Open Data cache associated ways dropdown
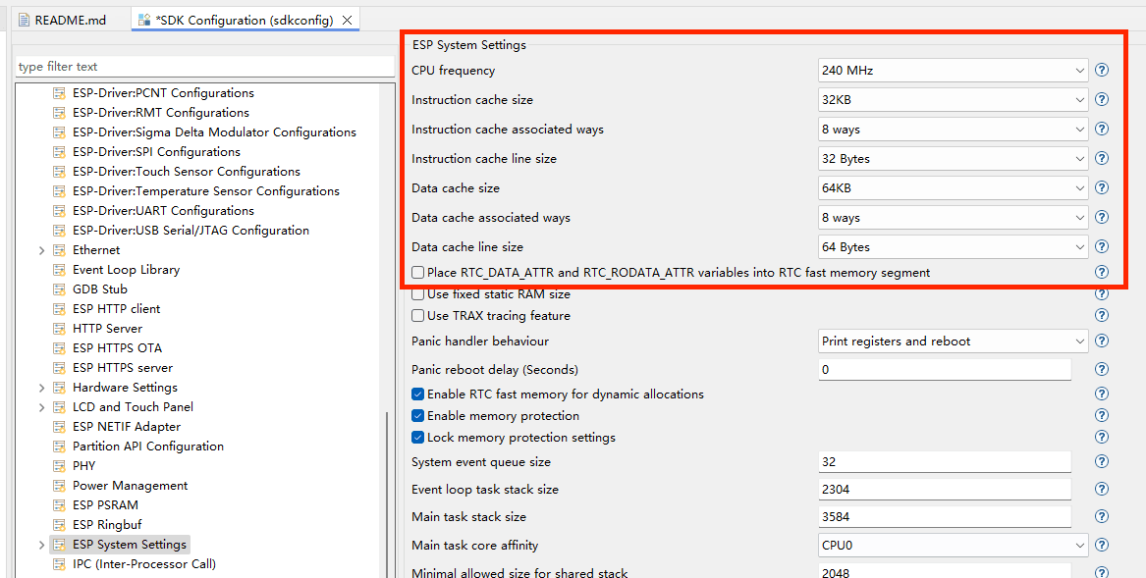This screenshot has height=578, width=1146. tap(954, 218)
